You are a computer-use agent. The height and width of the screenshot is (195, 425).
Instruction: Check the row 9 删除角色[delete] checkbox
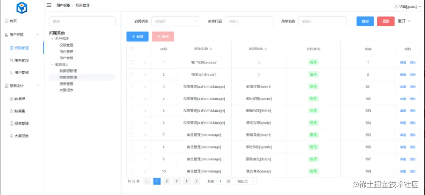click(131, 159)
